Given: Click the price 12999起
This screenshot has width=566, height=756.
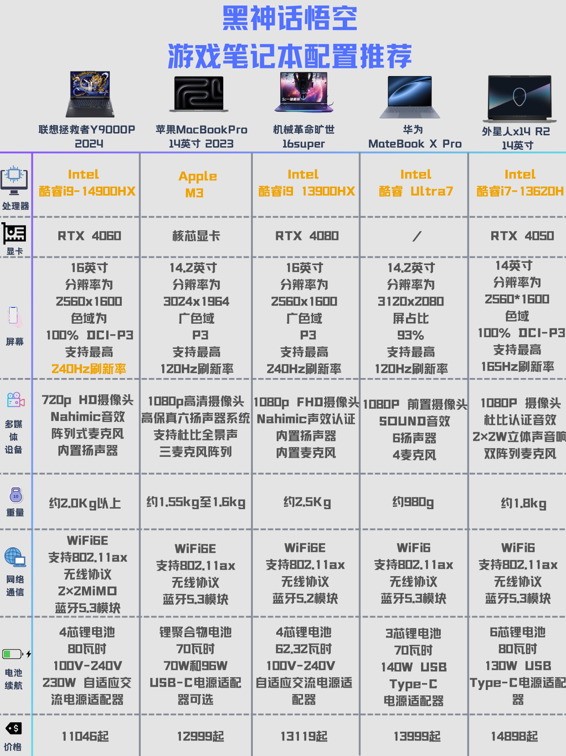Looking at the screenshot, I should 201,736.
